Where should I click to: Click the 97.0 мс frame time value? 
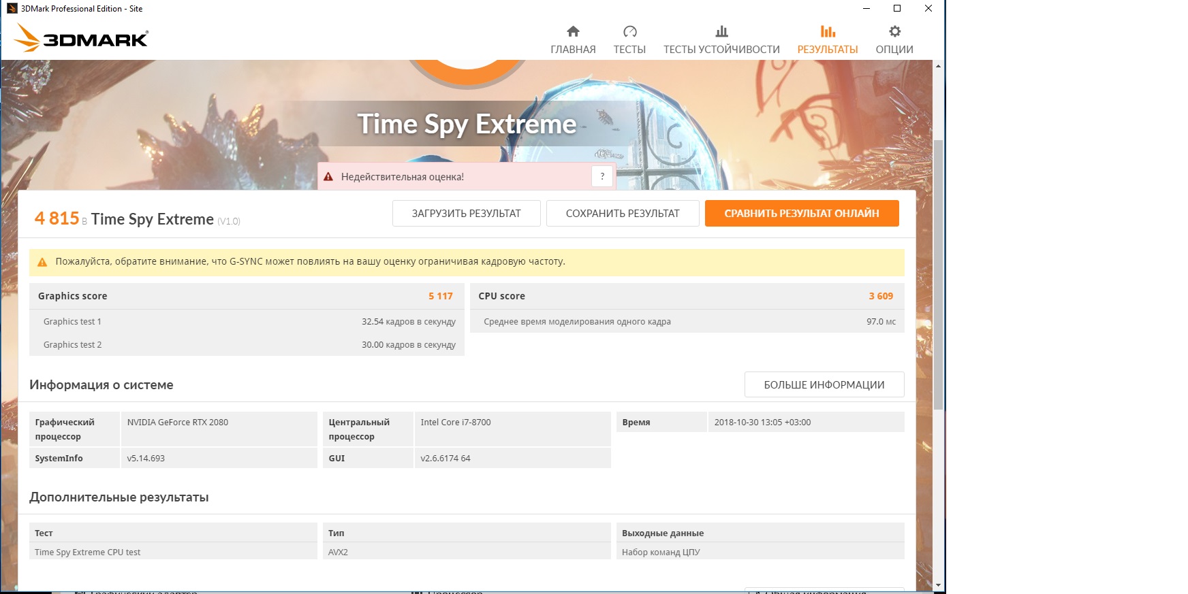(x=881, y=322)
